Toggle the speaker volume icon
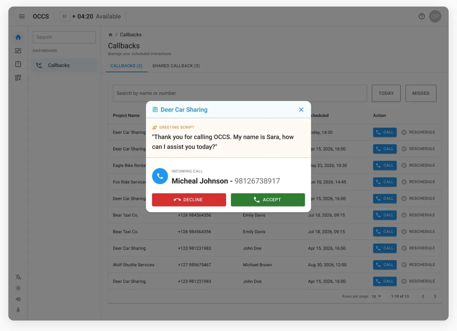This screenshot has height=331, width=457. coord(18,299)
